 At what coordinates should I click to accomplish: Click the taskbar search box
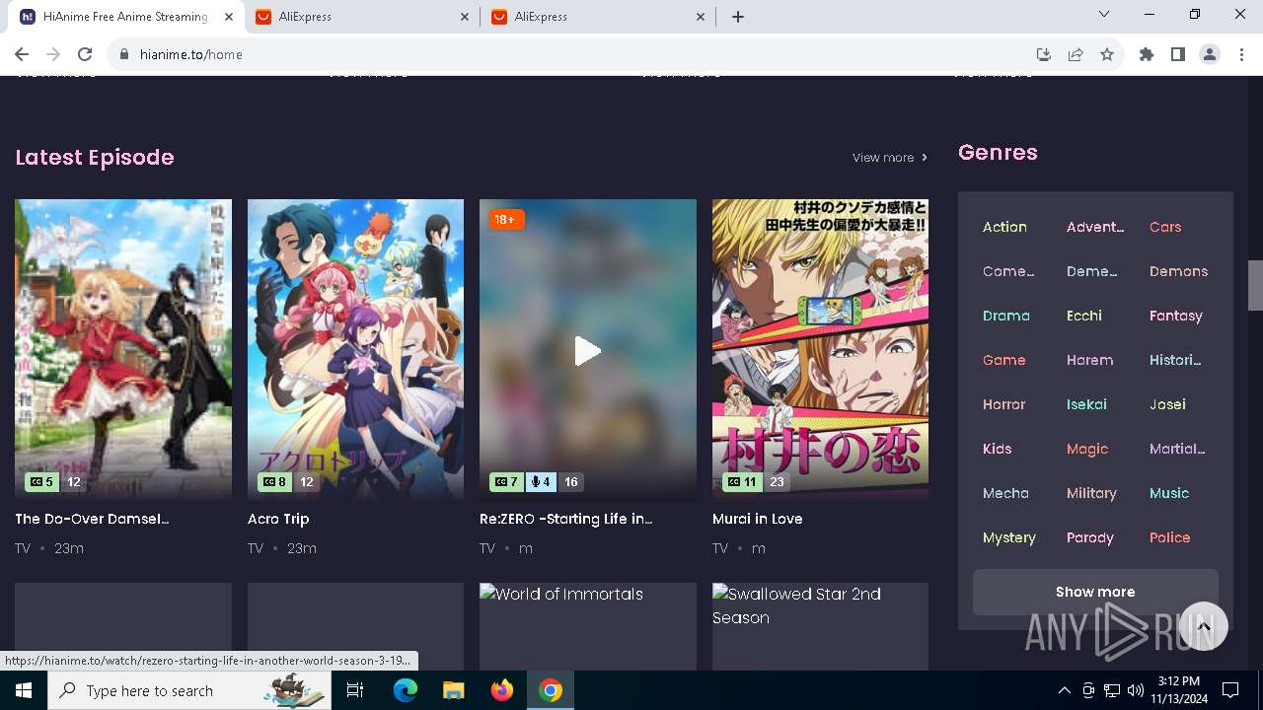click(x=190, y=690)
